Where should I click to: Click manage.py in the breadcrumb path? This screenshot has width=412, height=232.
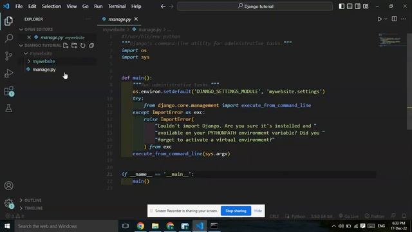coord(150,30)
